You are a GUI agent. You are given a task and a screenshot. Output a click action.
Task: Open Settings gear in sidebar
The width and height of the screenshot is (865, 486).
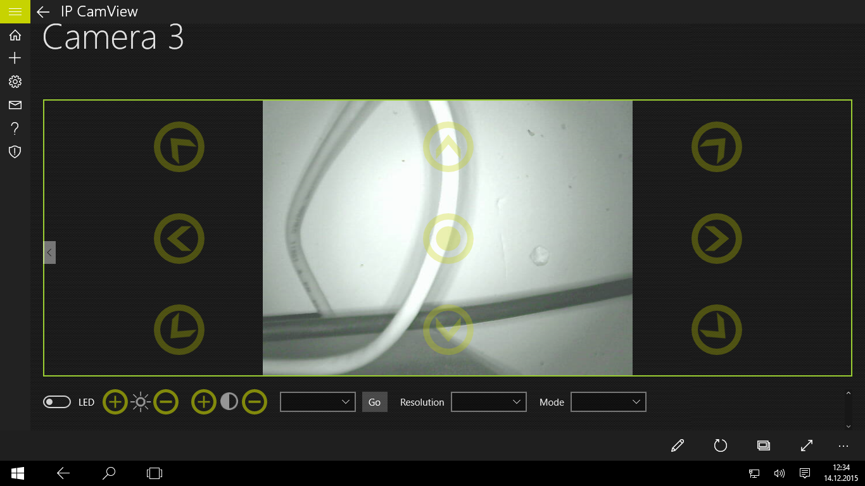coord(15,82)
